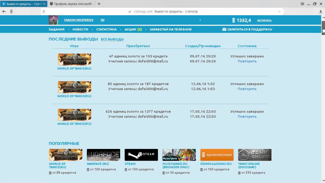This screenshot has height=183, width=325.
Task: Click Повторить for the 85 gold withdrawal
Action: pyautogui.click(x=247, y=89)
